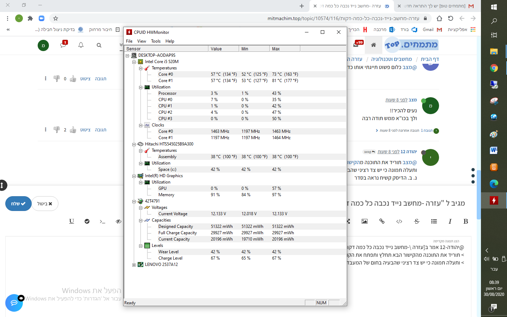This screenshot has height=317, width=507.
Task: Toggle the preview eye icon in composer
Action: [x=118, y=221]
